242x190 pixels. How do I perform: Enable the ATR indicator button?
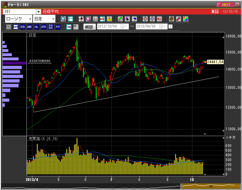(x=44, y=27)
